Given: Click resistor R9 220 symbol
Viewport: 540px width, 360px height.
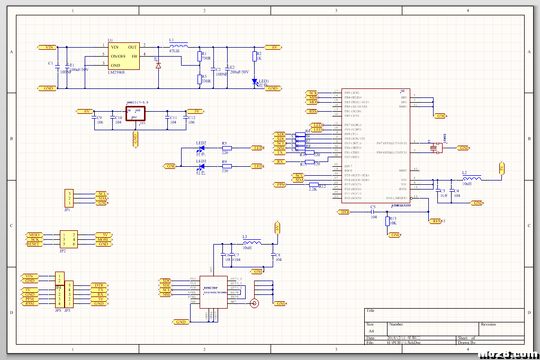Looking at the screenshot, I should pyautogui.click(x=227, y=166).
